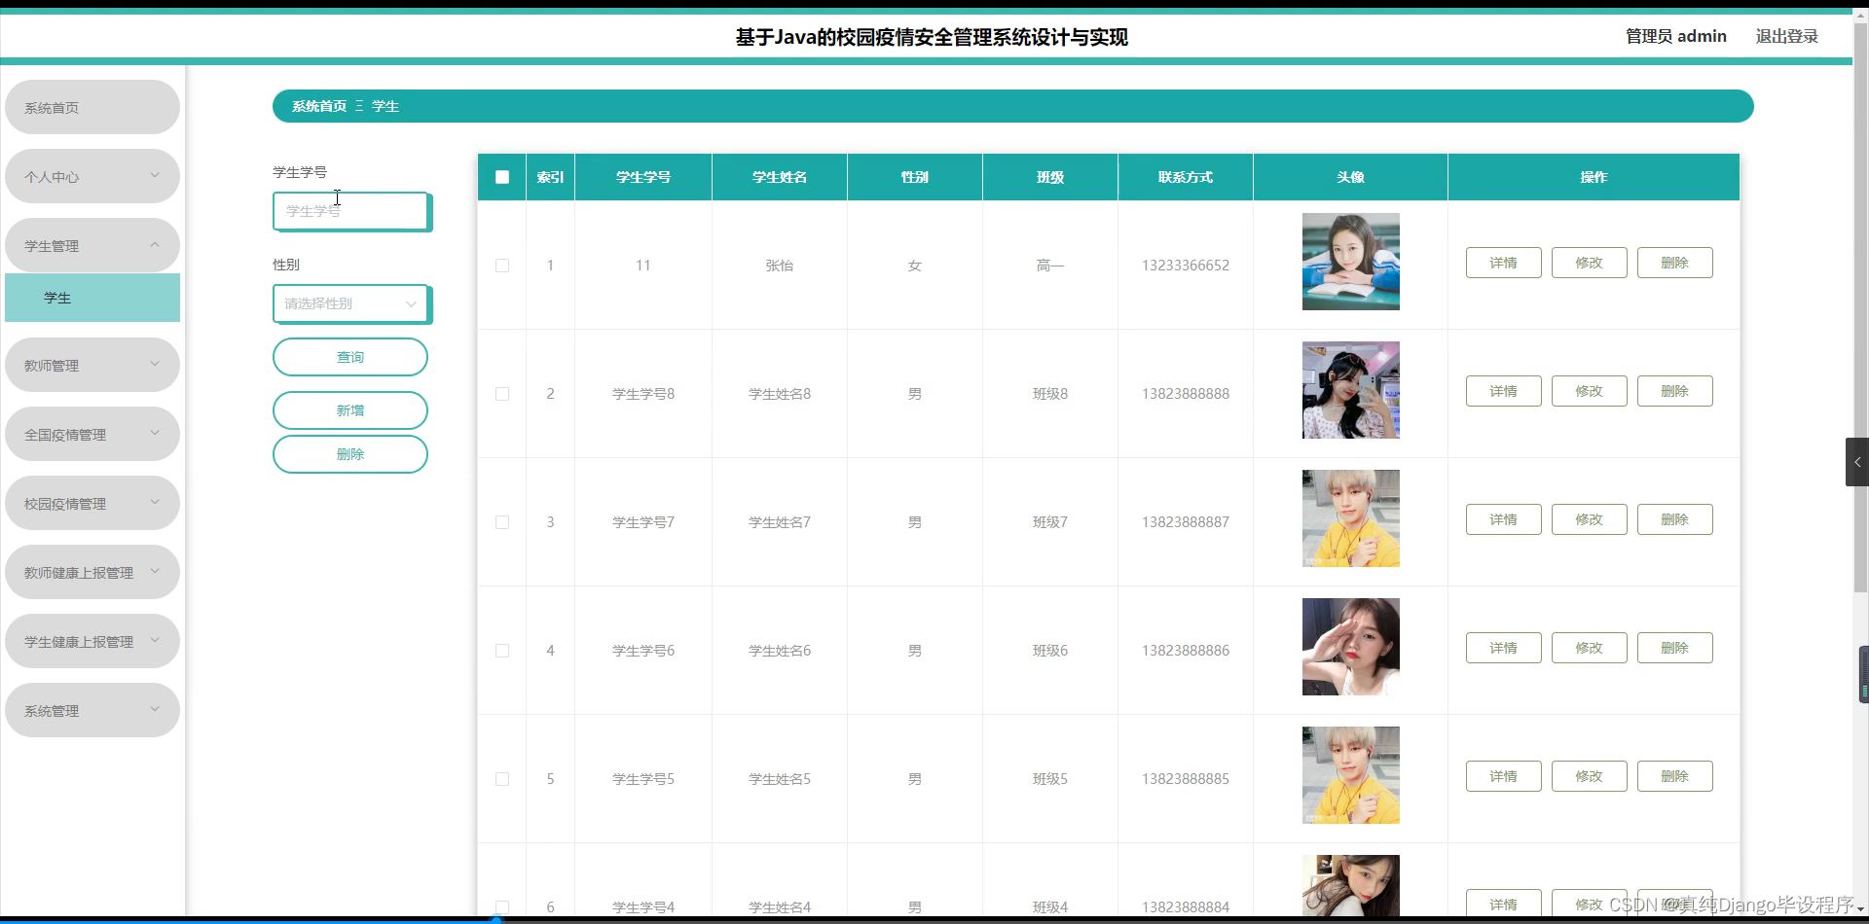Click the 管理员 admin label
Screen dimensions: 1869x924
click(x=1676, y=36)
